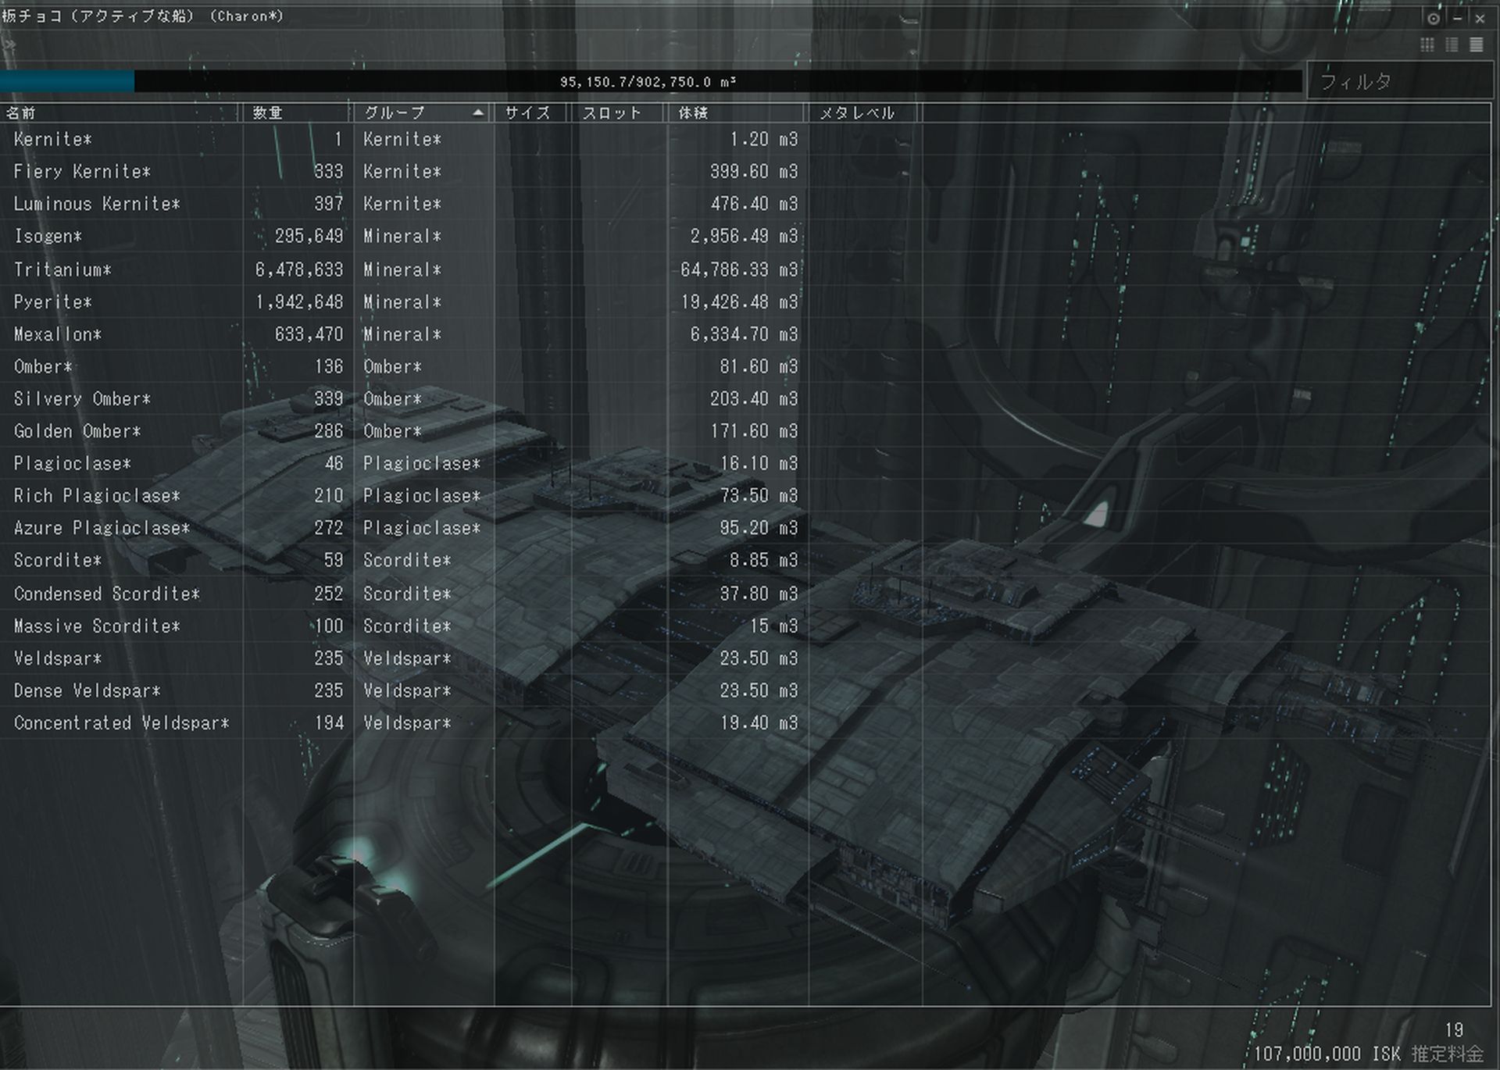Click the スロット column header
Image resolution: width=1500 pixels, height=1070 pixels.
(612, 113)
